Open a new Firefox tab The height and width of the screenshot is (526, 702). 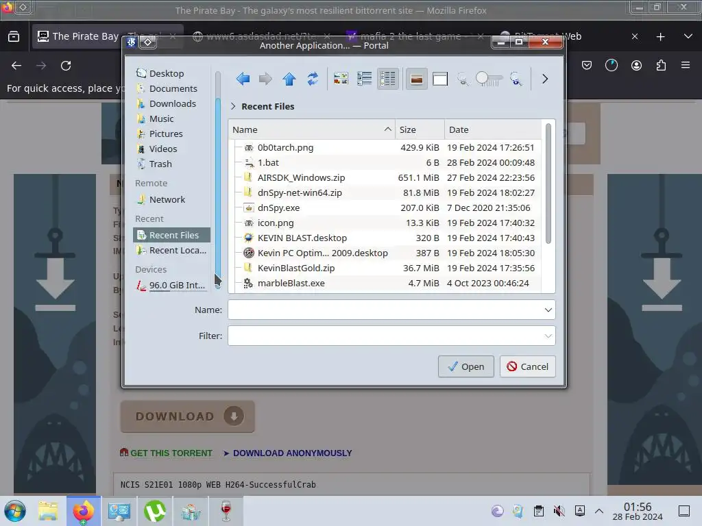(660, 37)
